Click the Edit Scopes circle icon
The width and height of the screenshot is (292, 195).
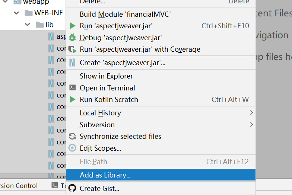[x=72, y=148]
